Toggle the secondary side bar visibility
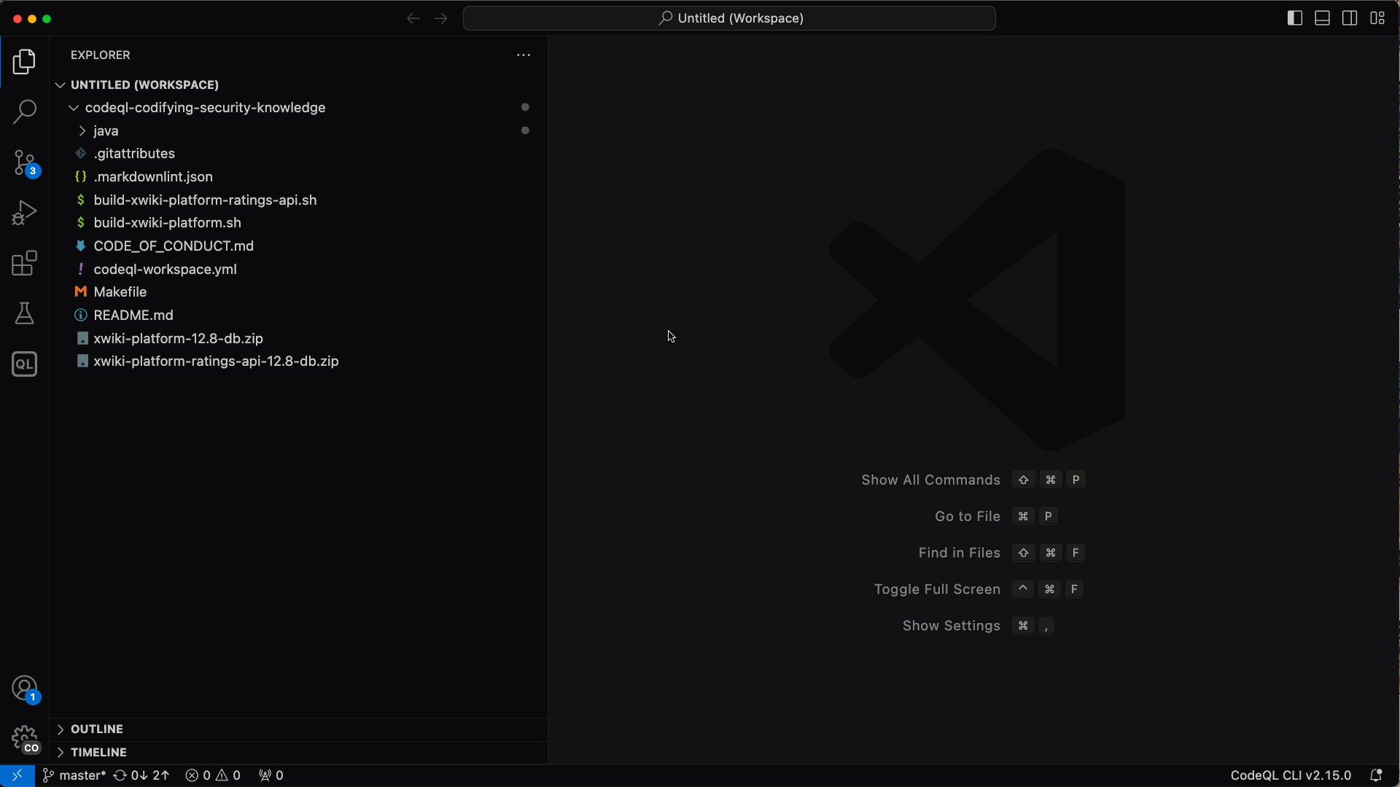Viewport: 1400px width, 787px height. pyautogui.click(x=1350, y=18)
